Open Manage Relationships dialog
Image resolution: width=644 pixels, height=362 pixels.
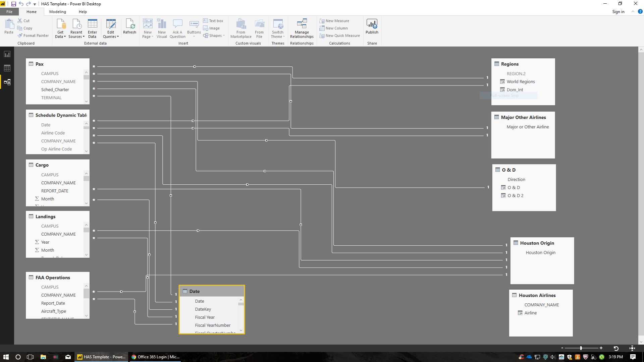coord(302,28)
